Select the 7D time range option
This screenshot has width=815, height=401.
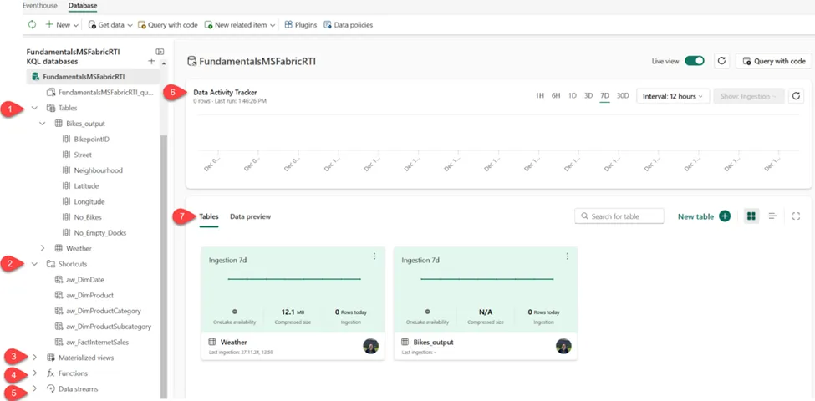pyautogui.click(x=604, y=96)
